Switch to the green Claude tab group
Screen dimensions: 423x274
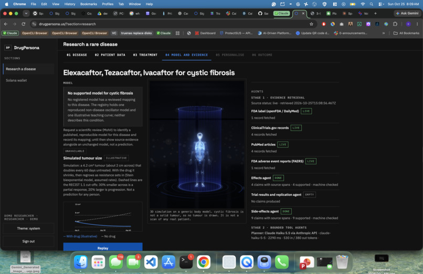pyautogui.click(x=282, y=13)
